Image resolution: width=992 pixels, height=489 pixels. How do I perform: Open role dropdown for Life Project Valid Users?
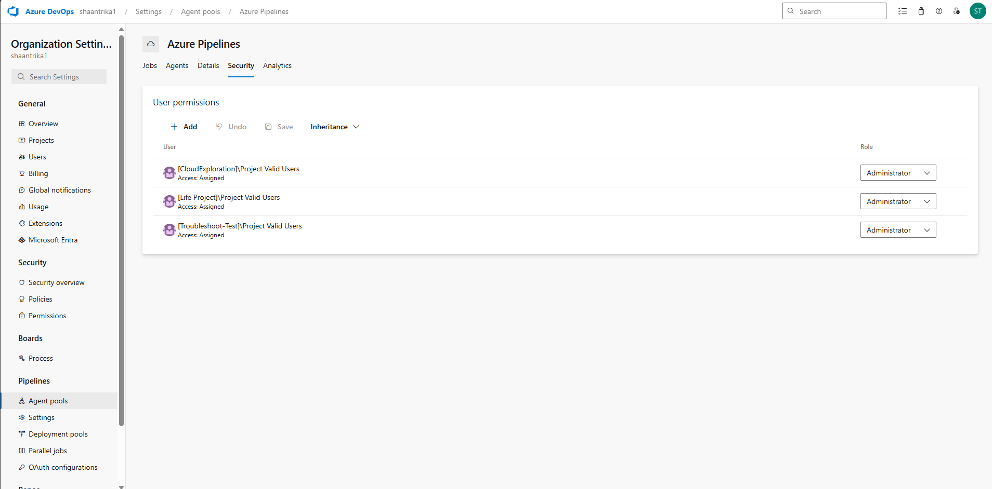(x=898, y=201)
